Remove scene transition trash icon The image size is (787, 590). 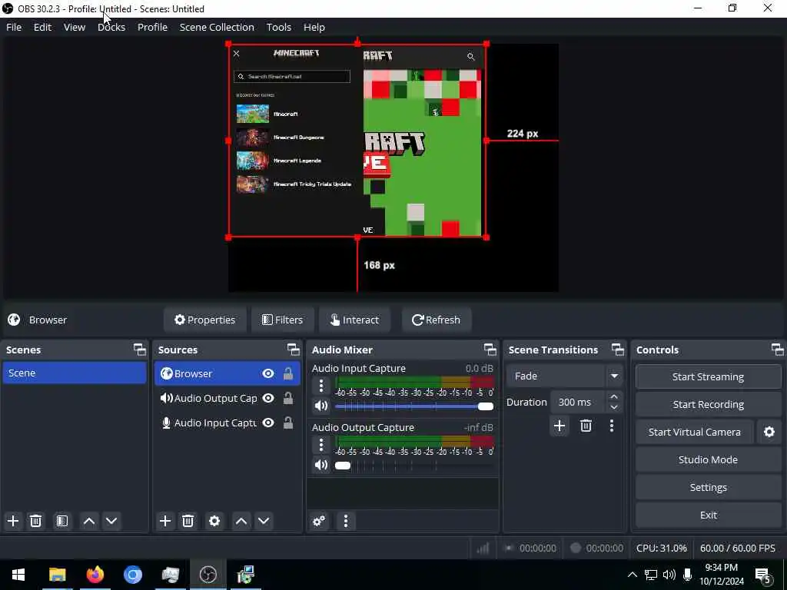point(586,426)
